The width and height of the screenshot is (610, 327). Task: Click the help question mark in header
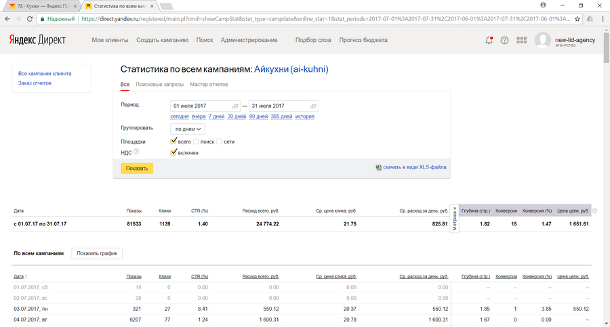[x=504, y=40]
